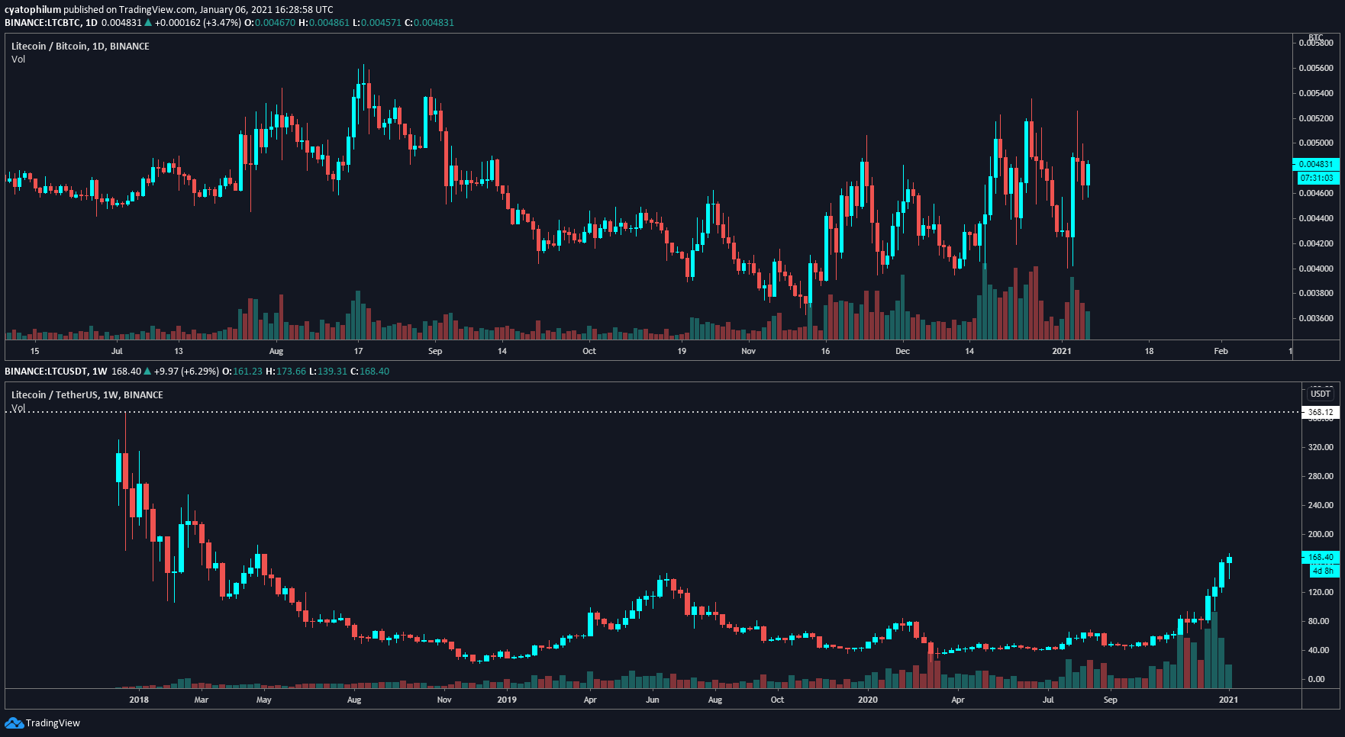
Task: Click the Dec label on the time axis
Action: tap(902, 351)
